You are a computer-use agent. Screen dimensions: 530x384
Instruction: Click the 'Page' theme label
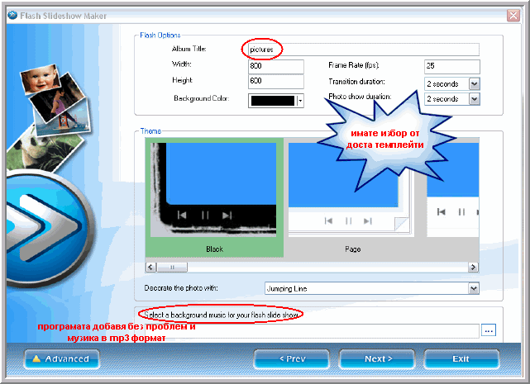click(352, 249)
